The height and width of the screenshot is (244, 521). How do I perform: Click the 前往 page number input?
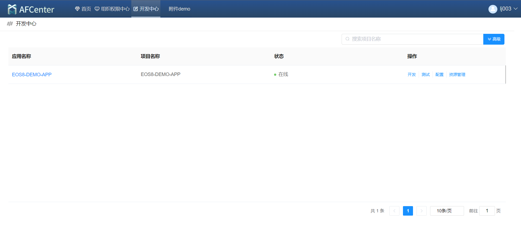point(487,211)
